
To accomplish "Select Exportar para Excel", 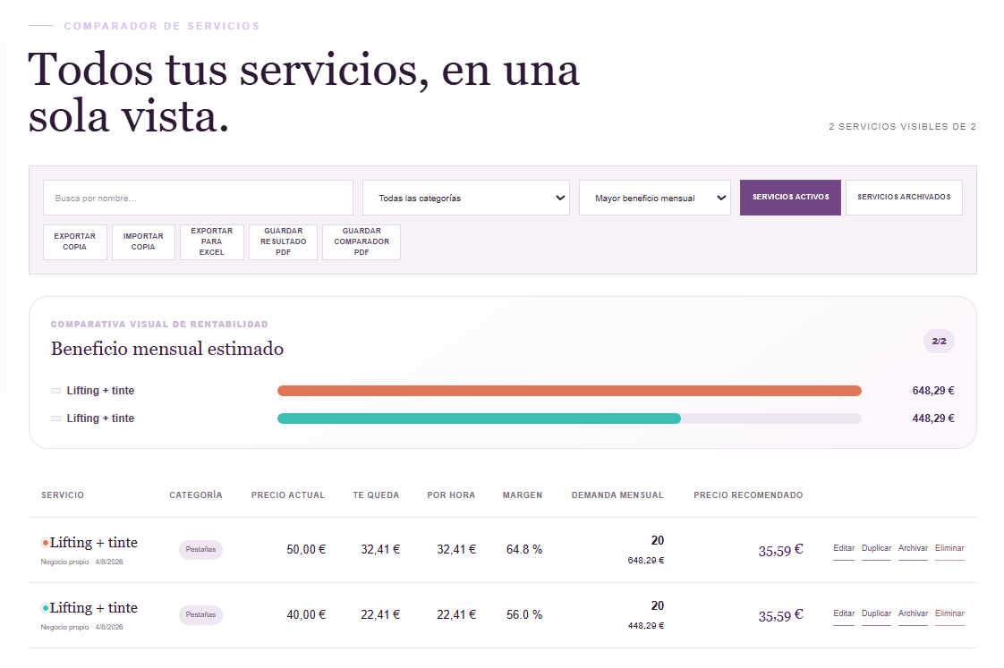I will click(x=212, y=241).
